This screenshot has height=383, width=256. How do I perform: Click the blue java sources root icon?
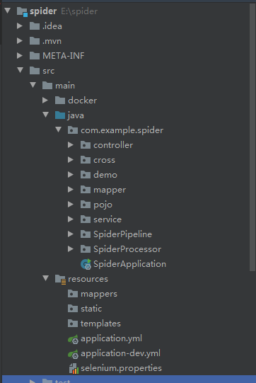tap(60, 115)
